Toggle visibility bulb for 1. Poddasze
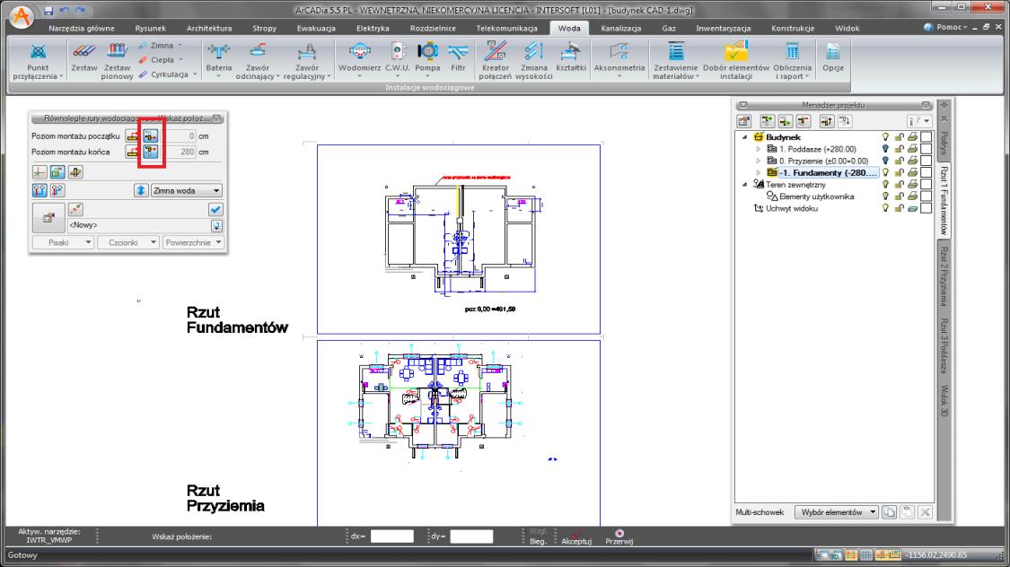 pyautogui.click(x=886, y=149)
